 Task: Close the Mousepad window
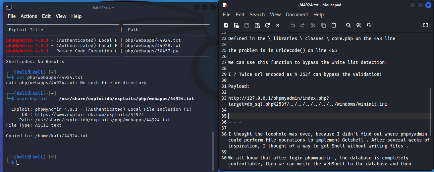(428, 5)
